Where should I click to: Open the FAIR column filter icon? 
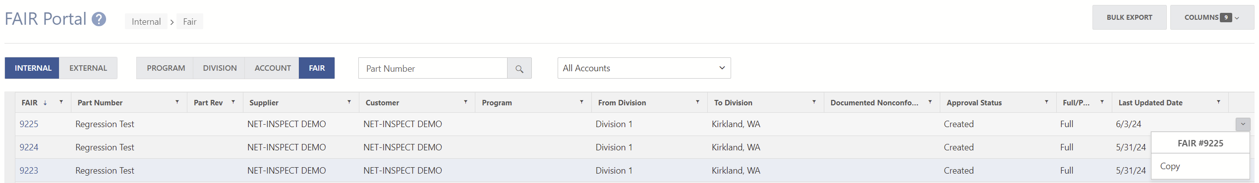coord(61,102)
